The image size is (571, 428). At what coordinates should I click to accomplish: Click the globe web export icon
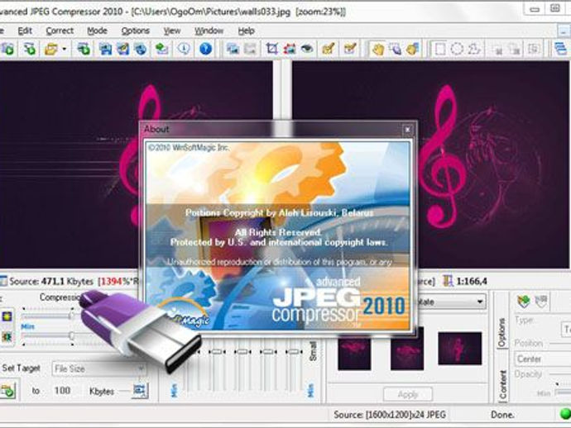(x=141, y=49)
